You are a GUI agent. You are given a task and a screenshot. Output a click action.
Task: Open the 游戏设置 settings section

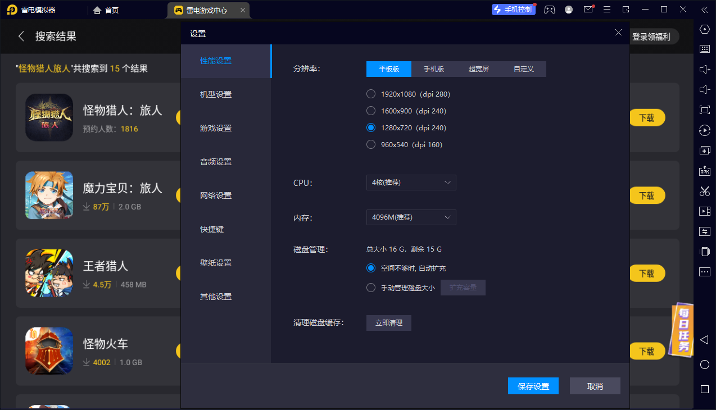coord(216,128)
